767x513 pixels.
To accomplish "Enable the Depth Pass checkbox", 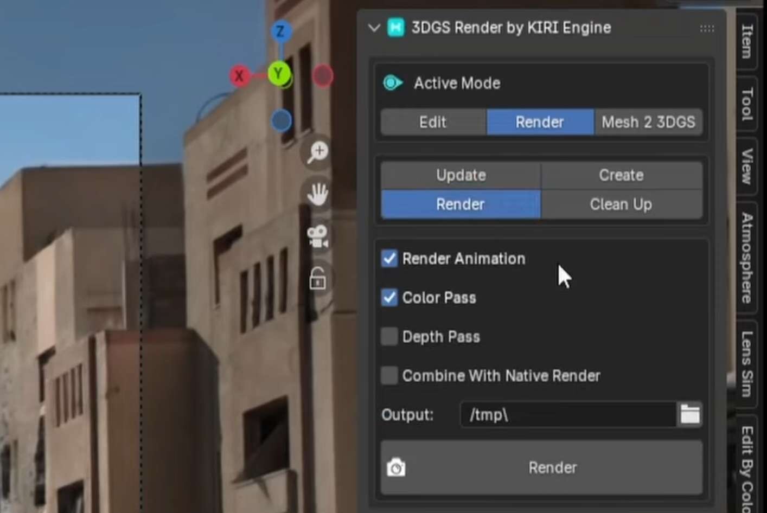I will click(x=389, y=337).
